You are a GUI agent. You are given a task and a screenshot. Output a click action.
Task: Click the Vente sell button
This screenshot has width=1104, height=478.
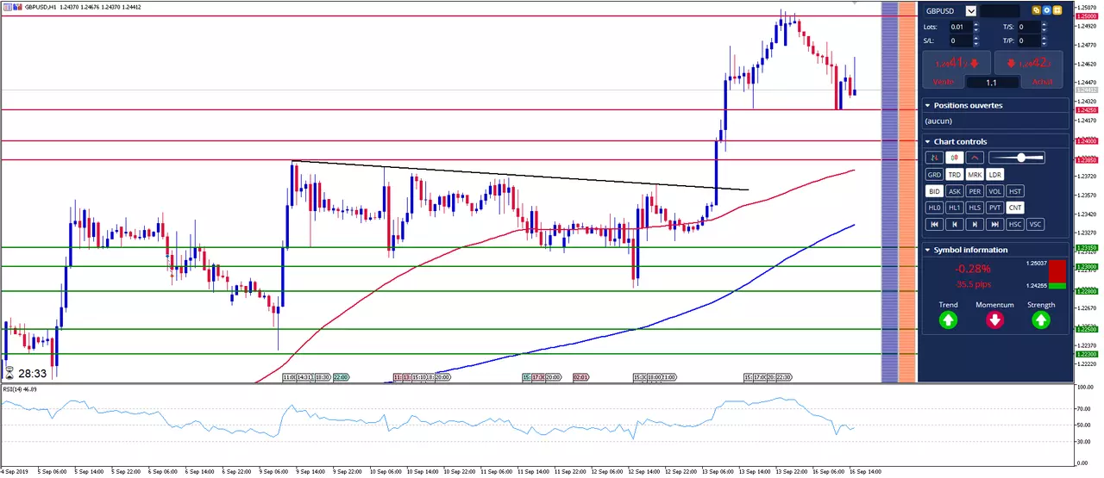(957, 69)
